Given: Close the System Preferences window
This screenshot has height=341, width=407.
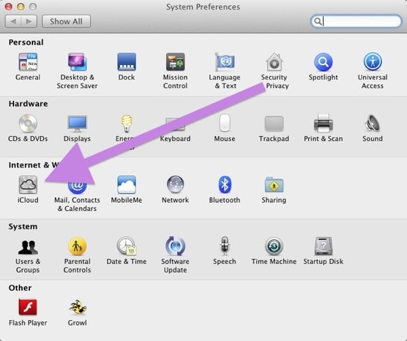Looking at the screenshot, I should (x=9, y=7).
